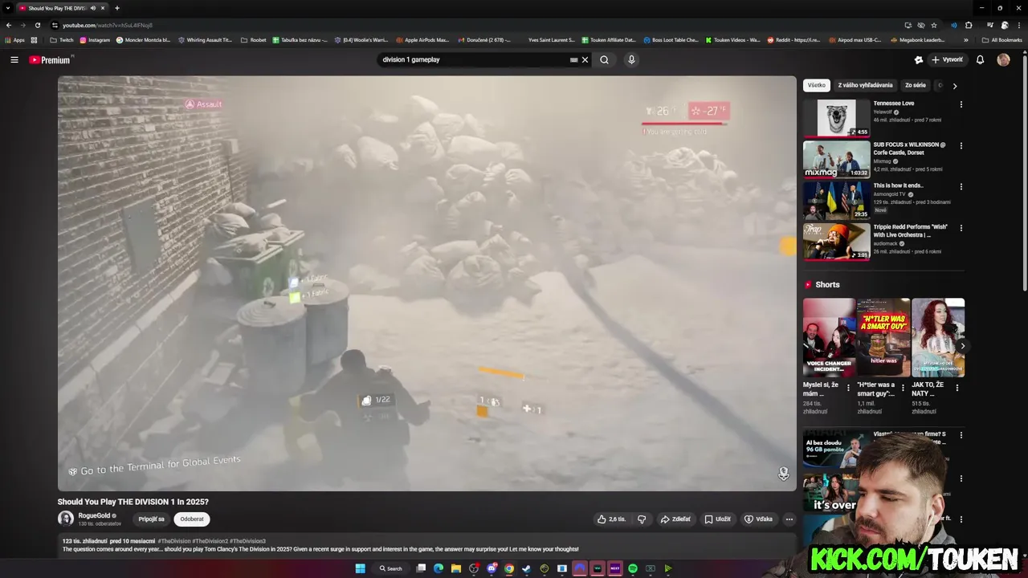This screenshot has width=1028, height=578.
Task: Open the Apps bookmark shortcut
Action: point(15,40)
